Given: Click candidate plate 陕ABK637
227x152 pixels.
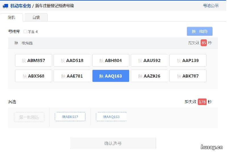Looking at the screenshot, I should click(70, 117).
